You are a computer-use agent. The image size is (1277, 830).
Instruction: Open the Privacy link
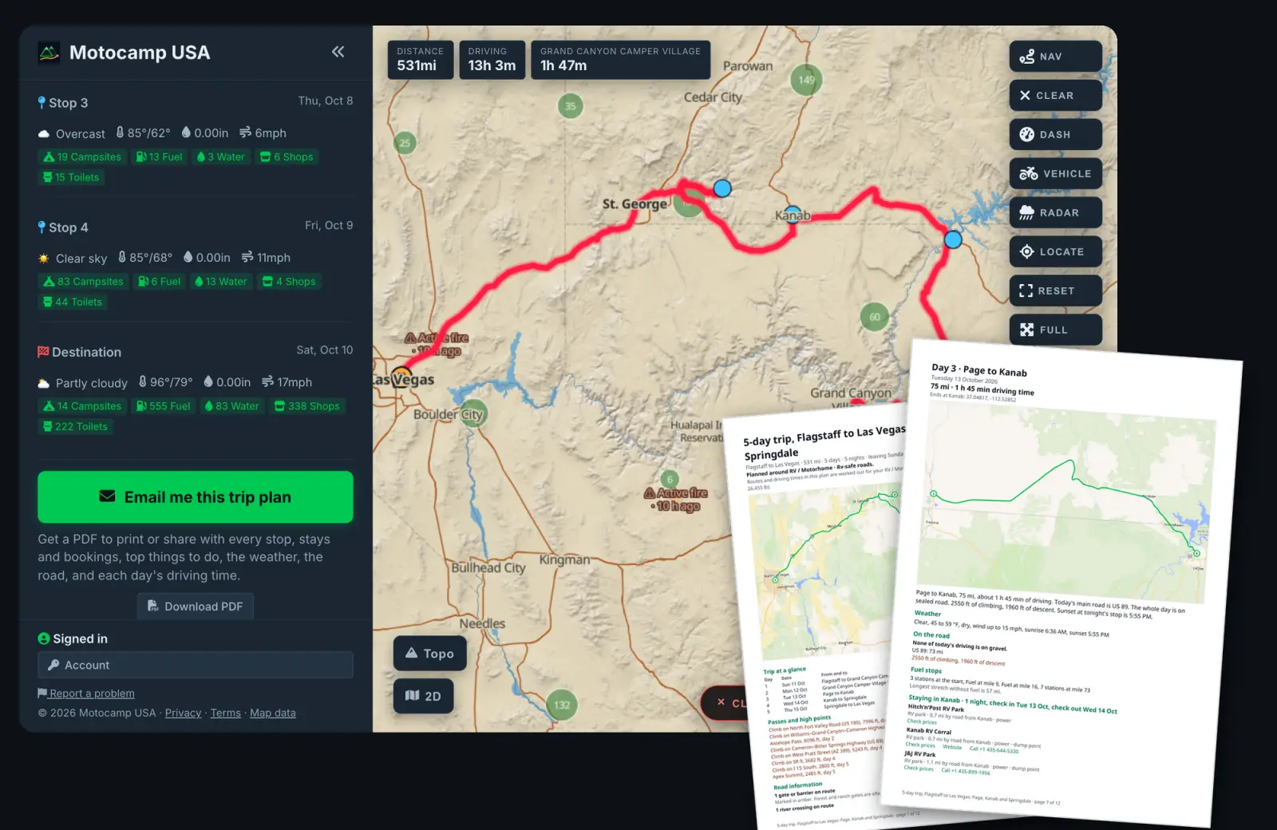tap(183, 713)
